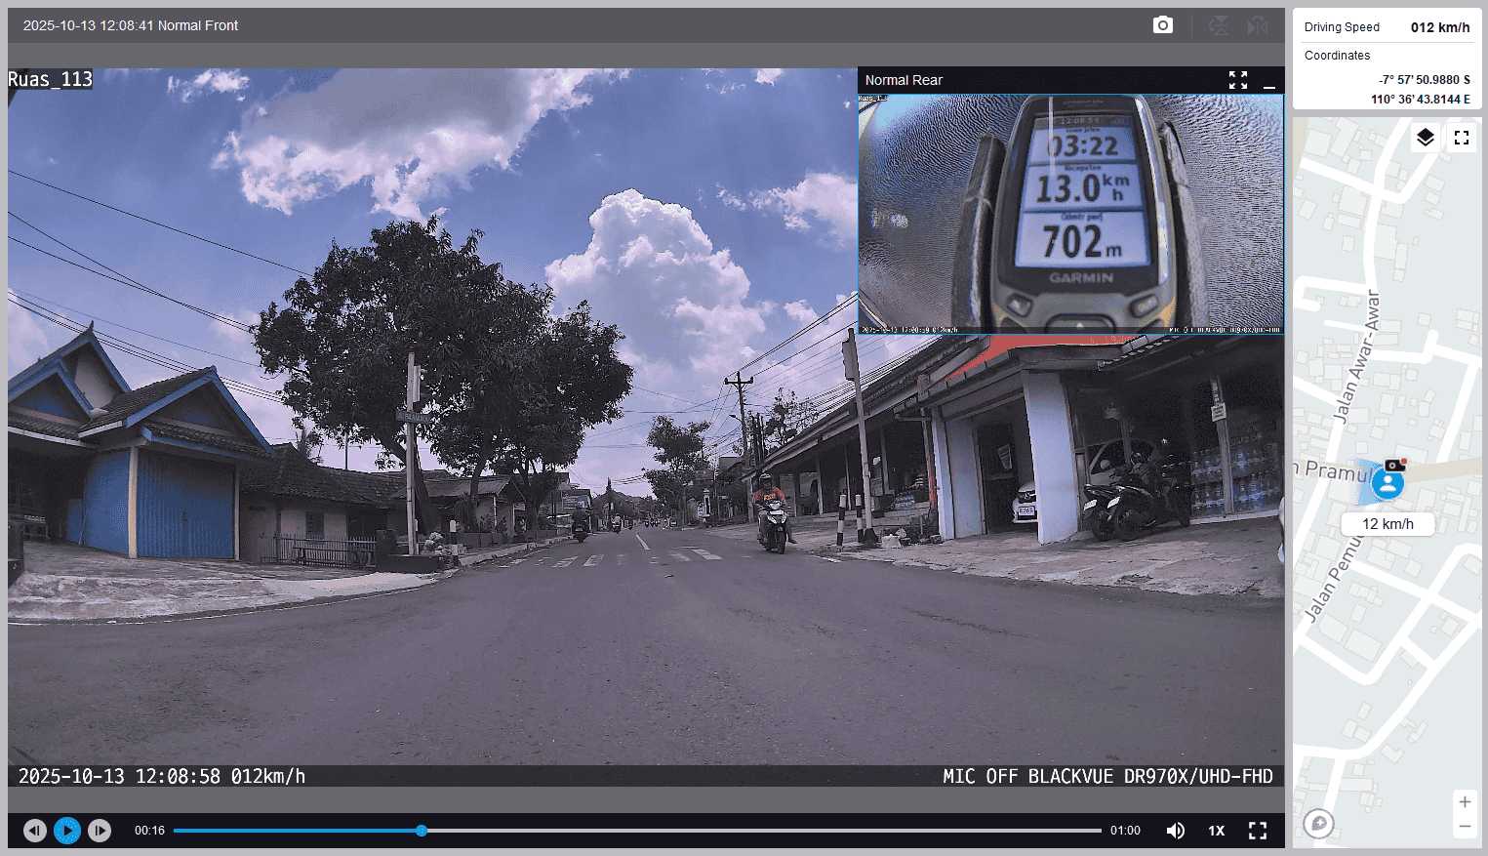Change the 1X playback speed
1488x856 pixels.
(x=1216, y=831)
